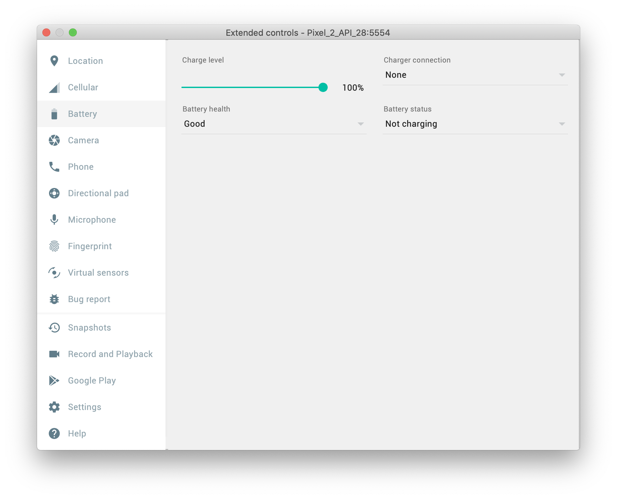617x499 pixels.
Task: Click the Directional pad icon
Action: click(54, 193)
